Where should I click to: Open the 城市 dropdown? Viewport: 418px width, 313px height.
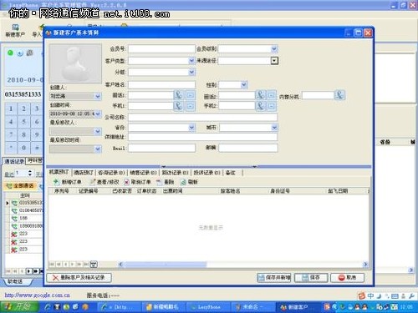(274, 128)
